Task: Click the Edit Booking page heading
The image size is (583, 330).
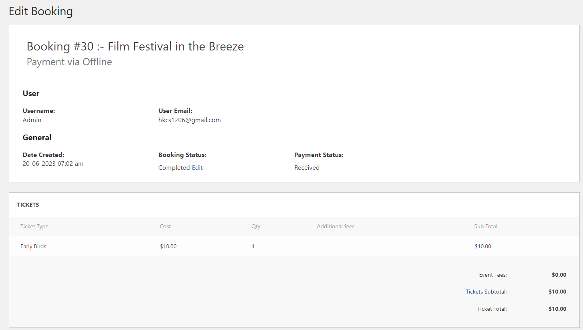Action: point(41,11)
